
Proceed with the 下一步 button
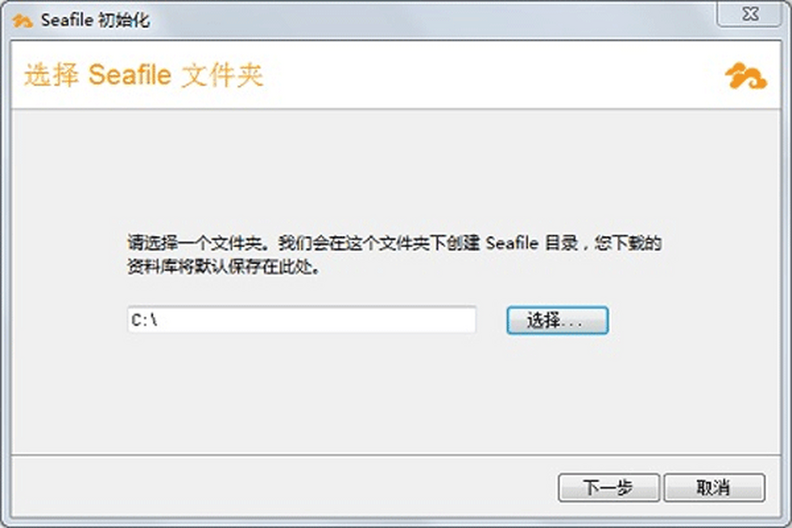[x=609, y=488]
